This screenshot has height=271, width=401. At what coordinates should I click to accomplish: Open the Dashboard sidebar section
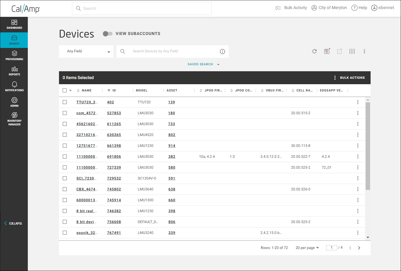pyautogui.click(x=14, y=24)
